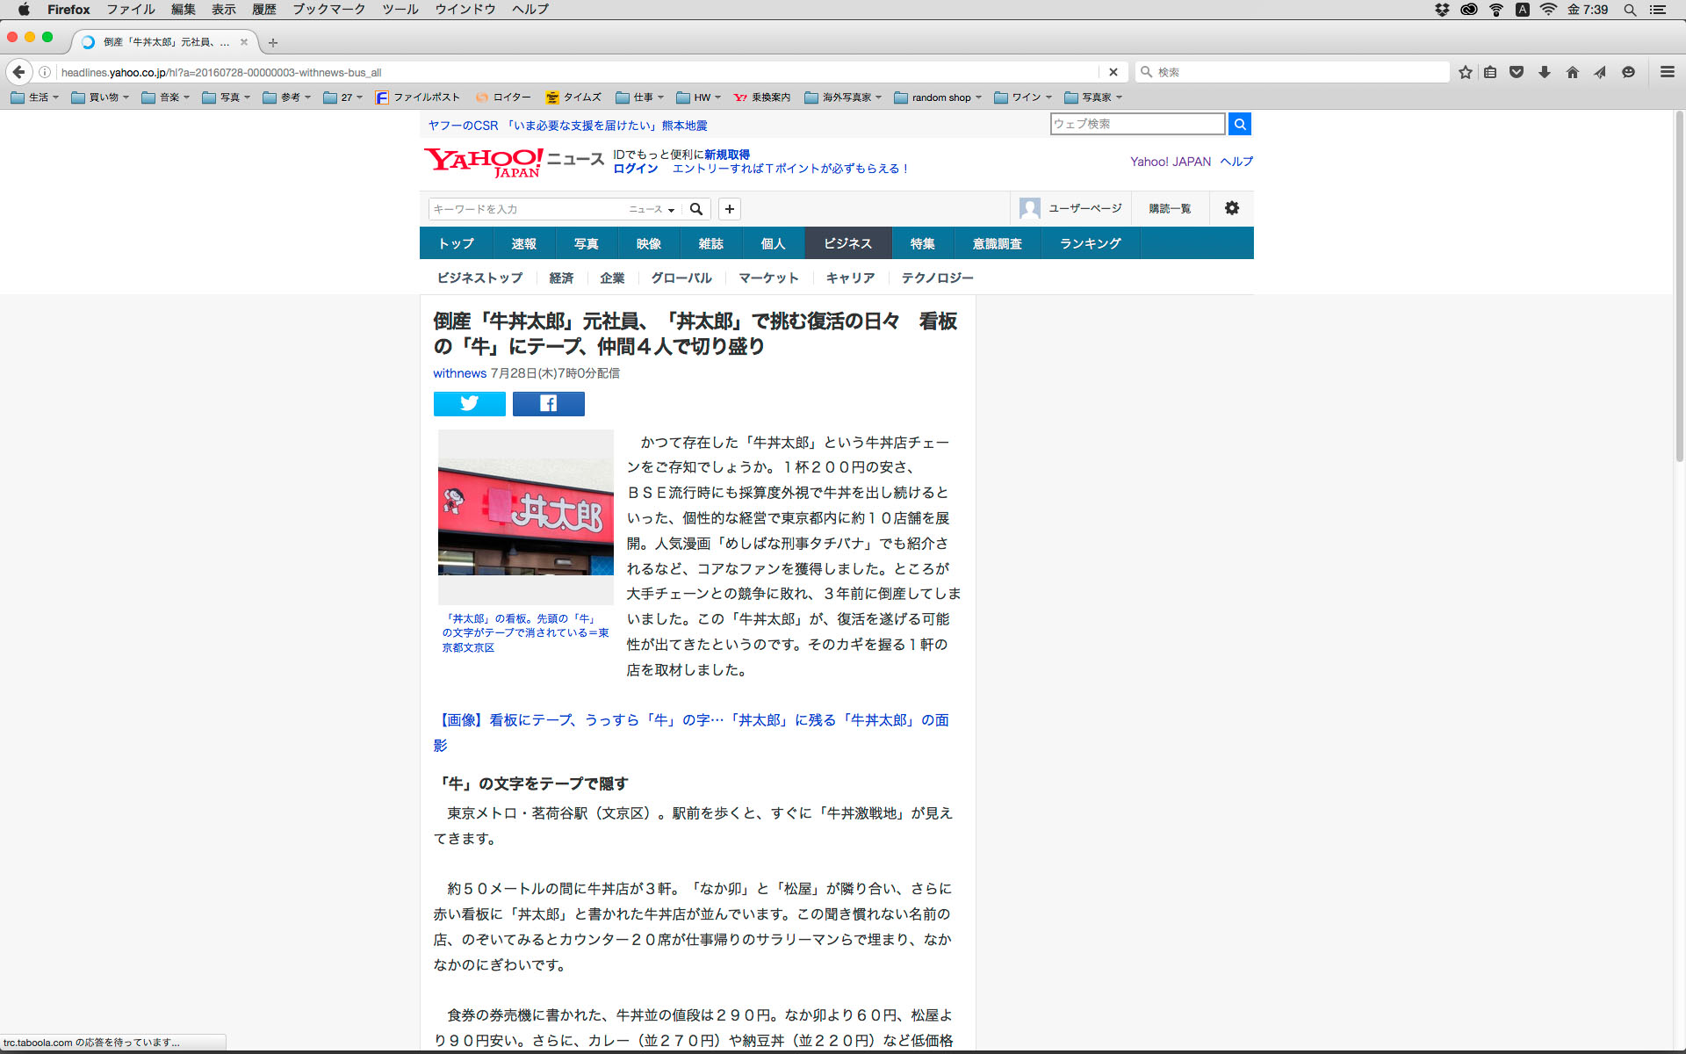Click the blue web search magnifier
The image size is (1686, 1054).
(x=1239, y=124)
